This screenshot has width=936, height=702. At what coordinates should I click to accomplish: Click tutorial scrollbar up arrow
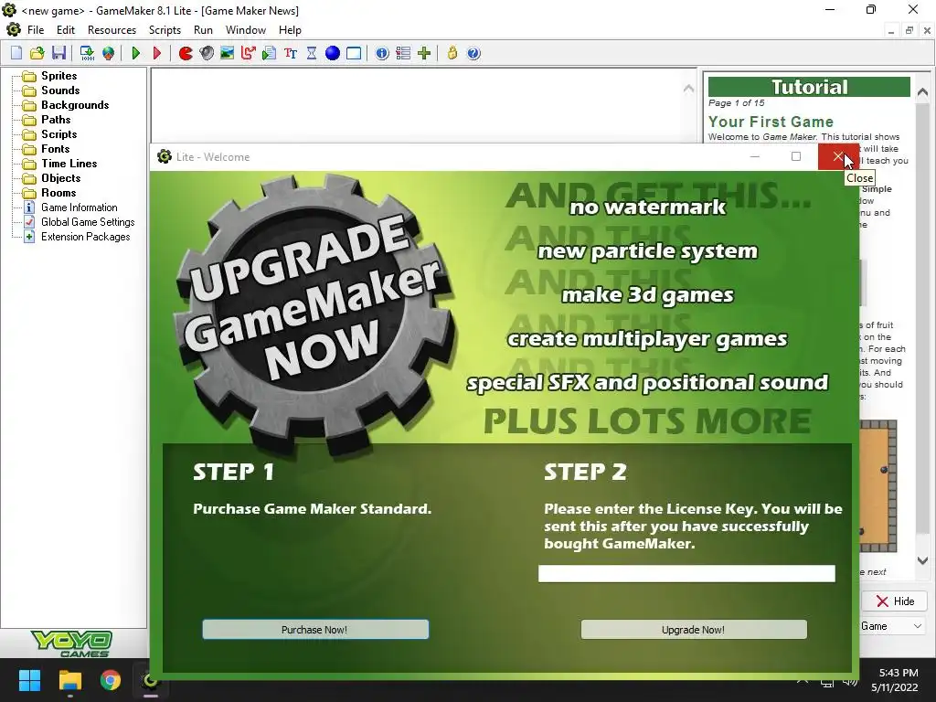click(922, 92)
